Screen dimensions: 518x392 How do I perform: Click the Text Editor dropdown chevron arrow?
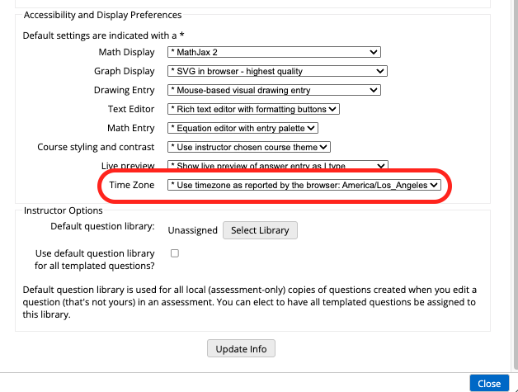[x=332, y=109]
